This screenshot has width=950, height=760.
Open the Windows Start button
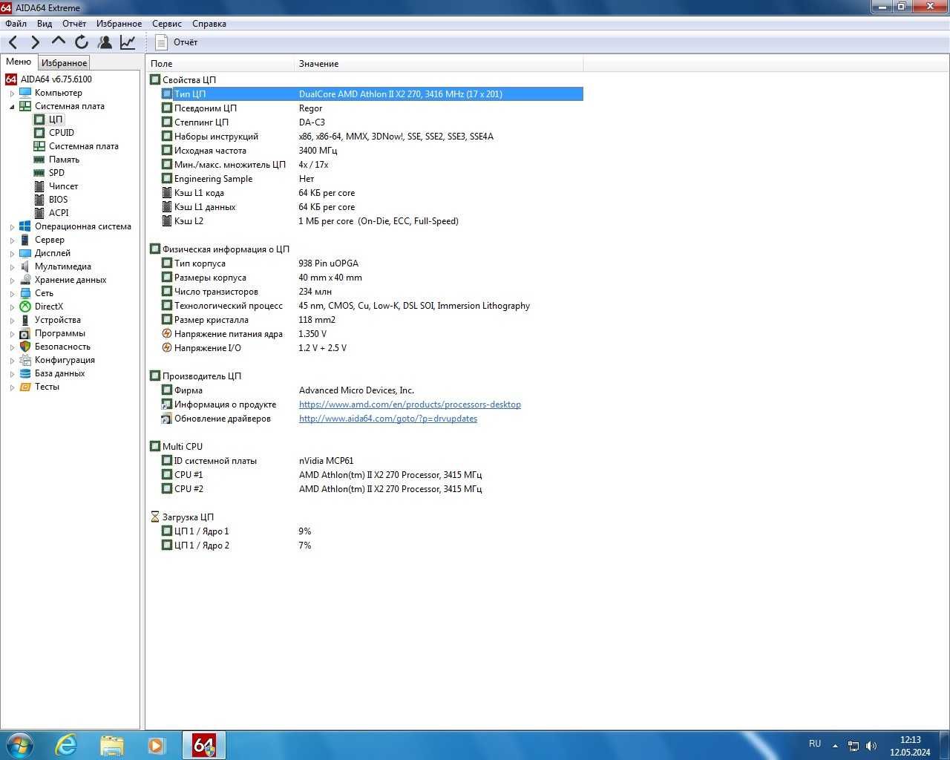pyautogui.click(x=20, y=745)
